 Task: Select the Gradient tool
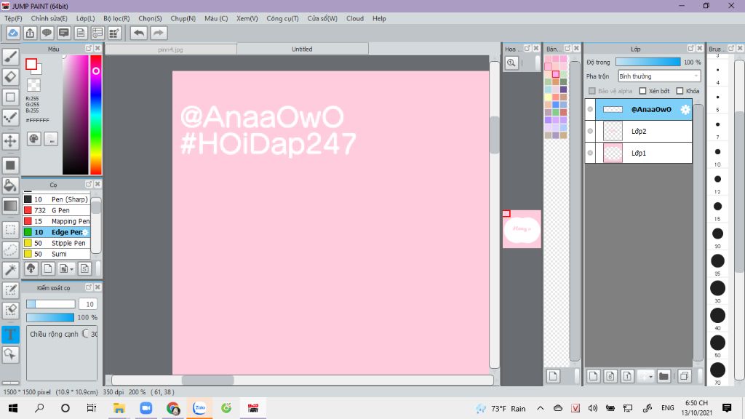[x=10, y=206]
